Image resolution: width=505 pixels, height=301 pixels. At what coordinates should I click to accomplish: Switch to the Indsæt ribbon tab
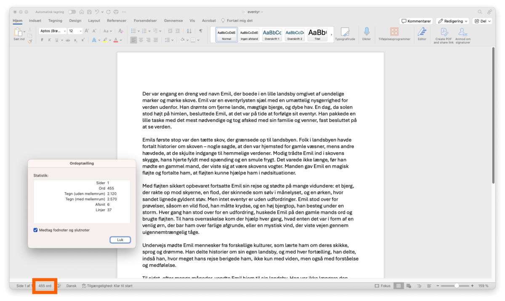coord(35,21)
